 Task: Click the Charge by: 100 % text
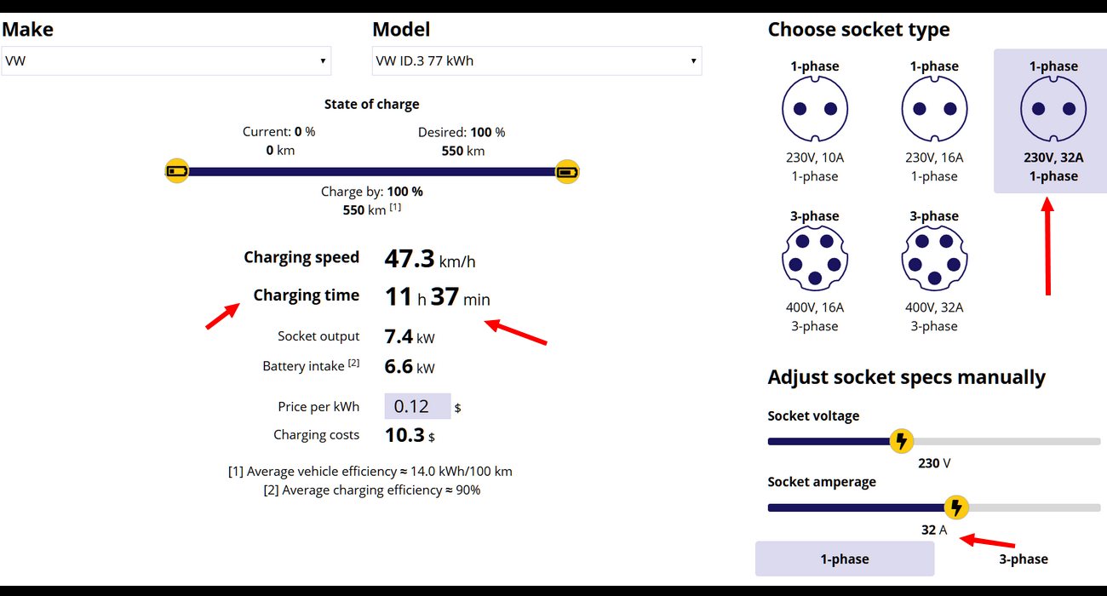(372, 192)
